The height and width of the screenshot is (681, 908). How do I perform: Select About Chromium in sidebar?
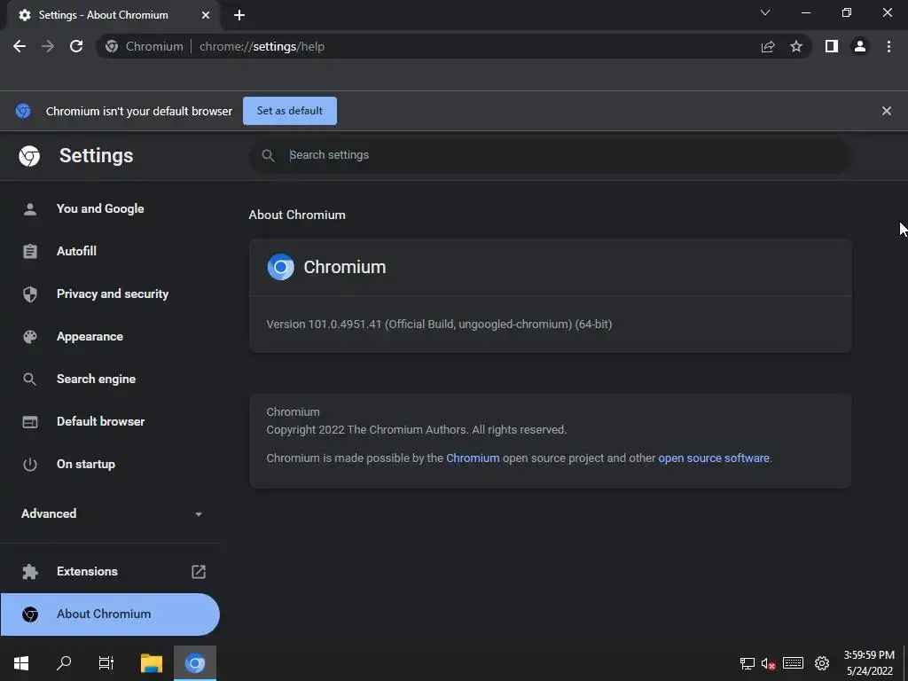(110, 614)
